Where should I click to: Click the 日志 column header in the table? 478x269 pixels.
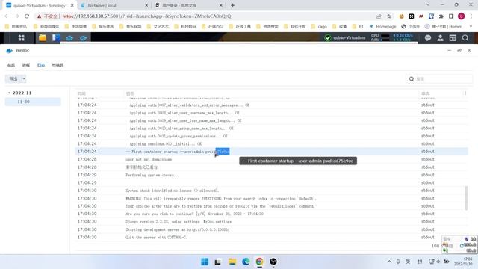point(130,93)
